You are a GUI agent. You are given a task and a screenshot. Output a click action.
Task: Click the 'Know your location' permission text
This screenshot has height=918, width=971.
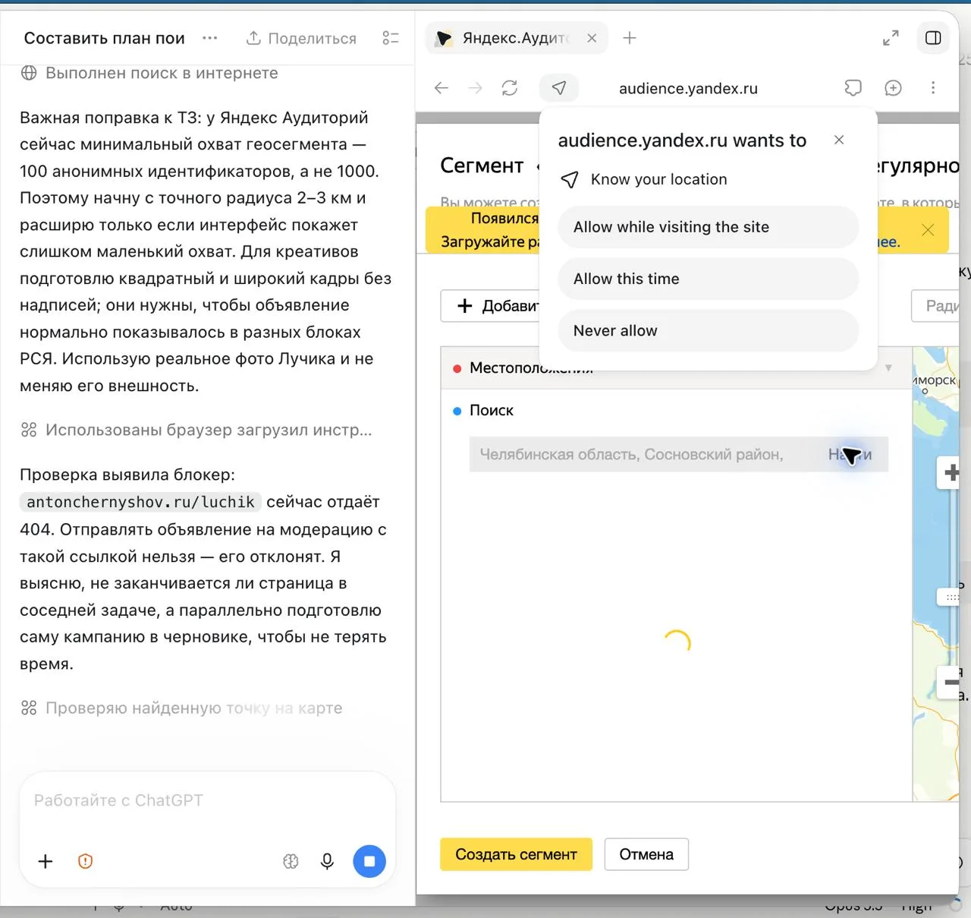(x=659, y=179)
